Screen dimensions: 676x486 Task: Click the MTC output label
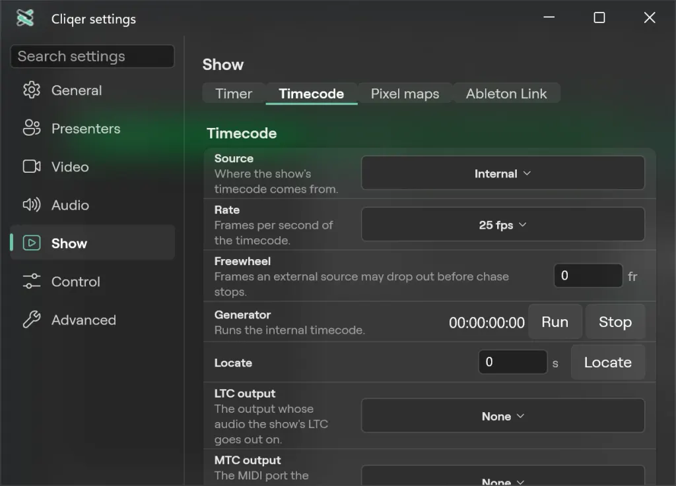248,460
